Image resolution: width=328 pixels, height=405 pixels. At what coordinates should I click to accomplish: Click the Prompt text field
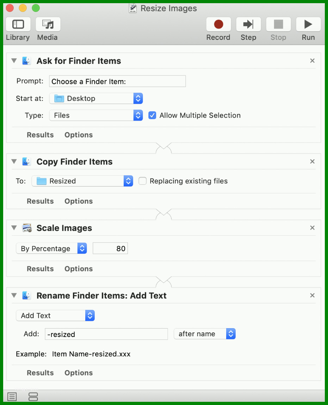click(117, 81)
